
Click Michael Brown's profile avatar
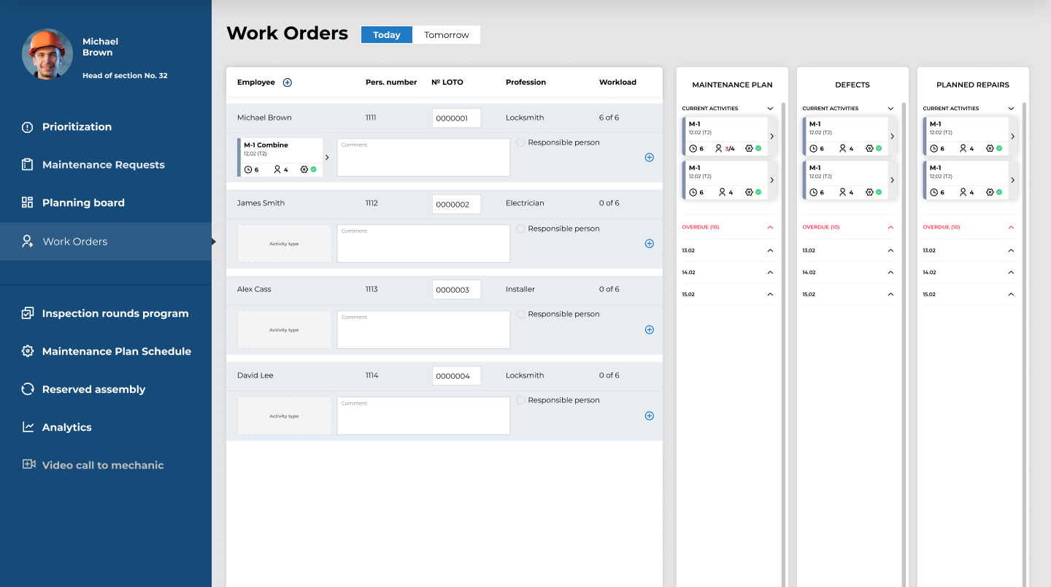coord(47,54)
